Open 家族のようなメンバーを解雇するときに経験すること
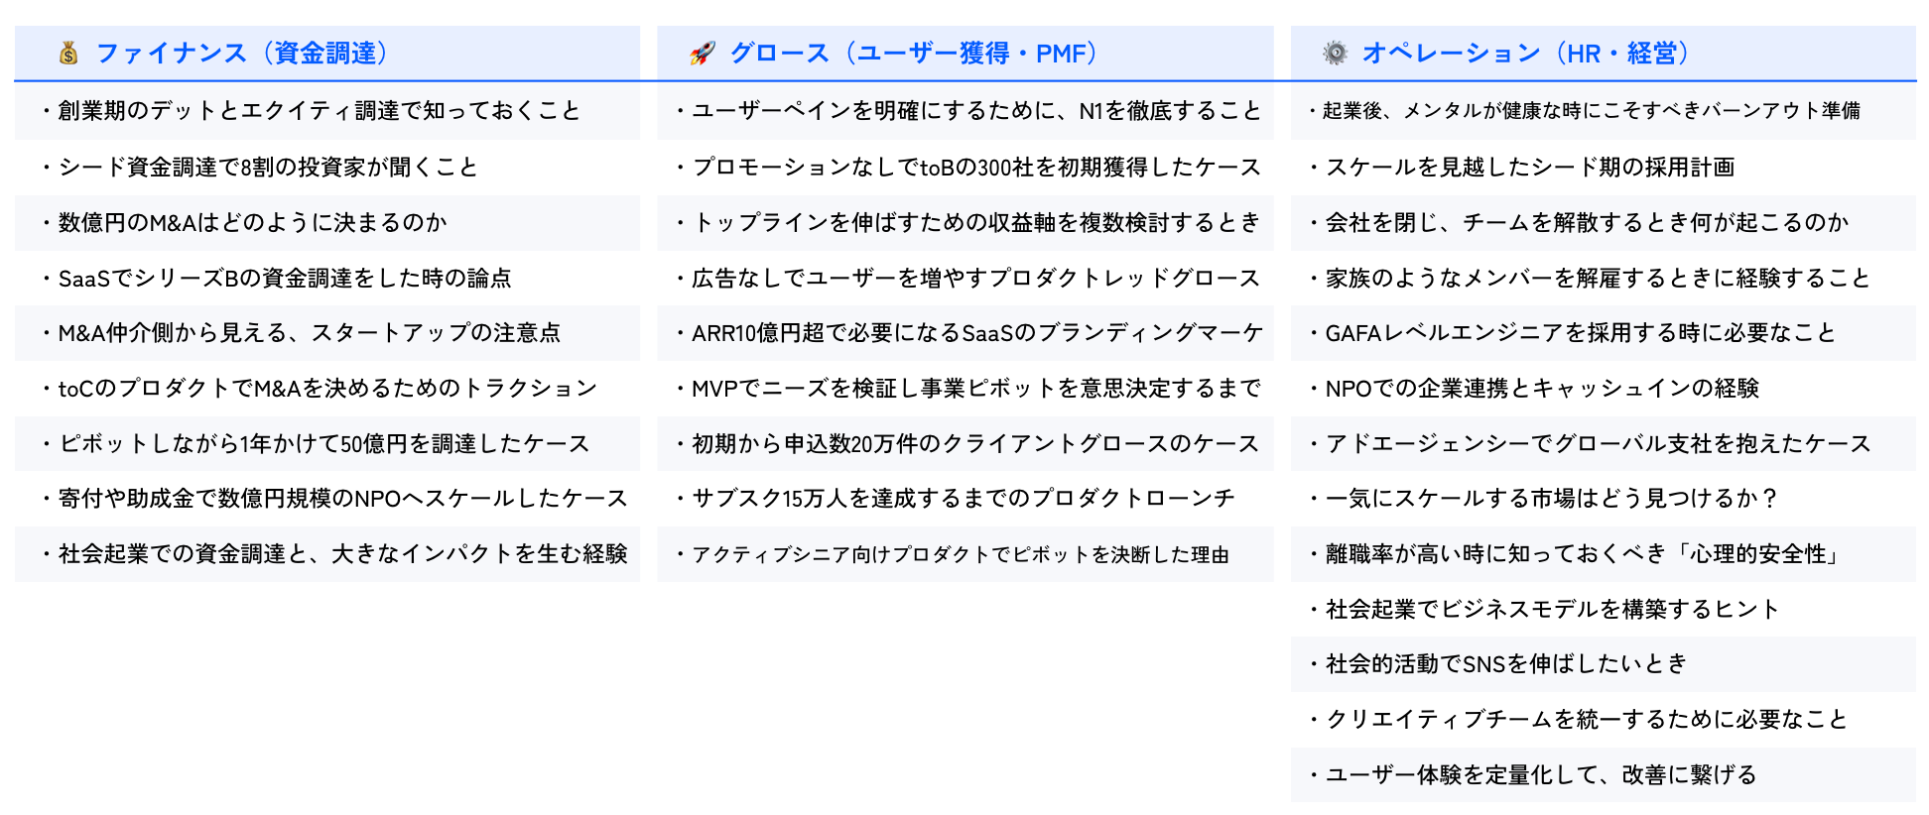This screenshot has width=1929, height=815. 1604,278
